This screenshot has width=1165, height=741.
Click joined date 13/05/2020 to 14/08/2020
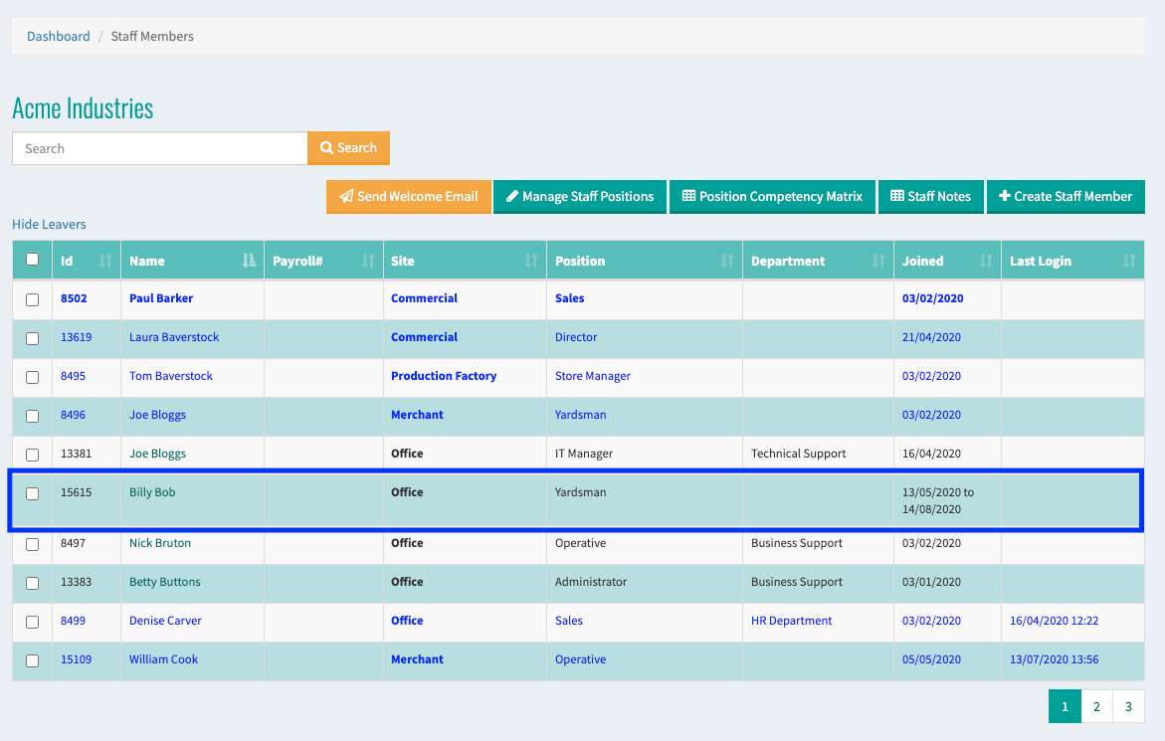click(937, 500)
